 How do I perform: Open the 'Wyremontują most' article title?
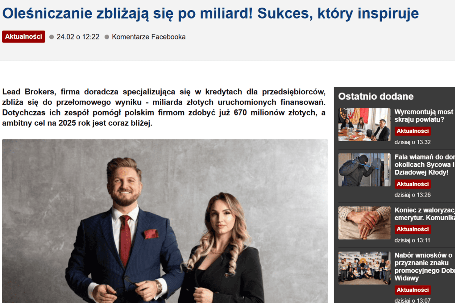point(425,116)
